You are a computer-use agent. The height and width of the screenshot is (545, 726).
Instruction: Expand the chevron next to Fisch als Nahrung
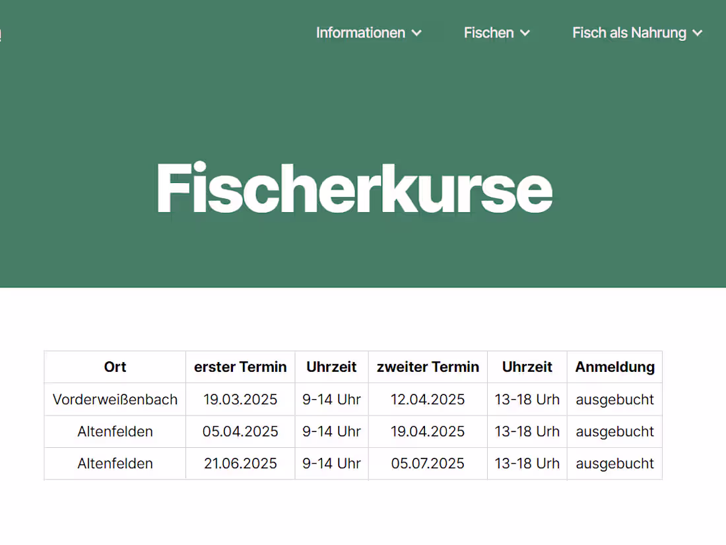[698, 34]
